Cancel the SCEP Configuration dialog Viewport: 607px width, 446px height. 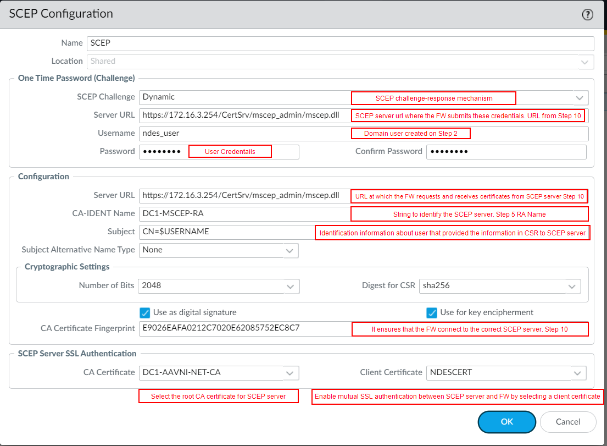point(568,422)
